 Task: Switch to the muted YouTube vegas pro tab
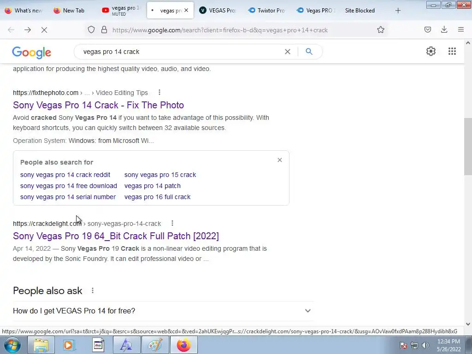tap(122, 11)
